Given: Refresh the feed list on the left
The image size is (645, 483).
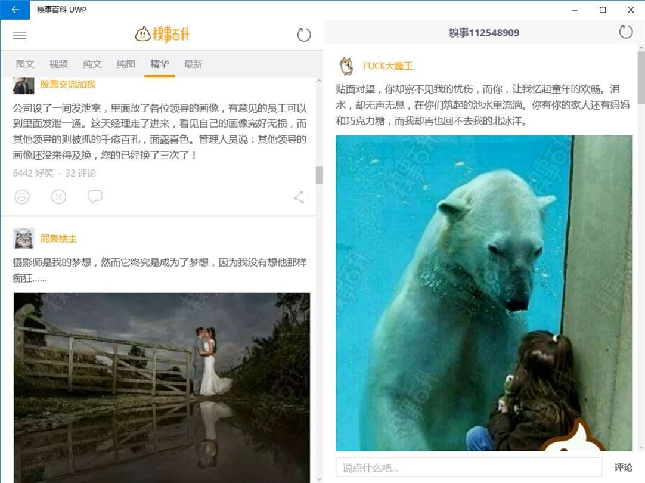Looking at the screenshot, I should pyautogui.click(x=303, y=35).
